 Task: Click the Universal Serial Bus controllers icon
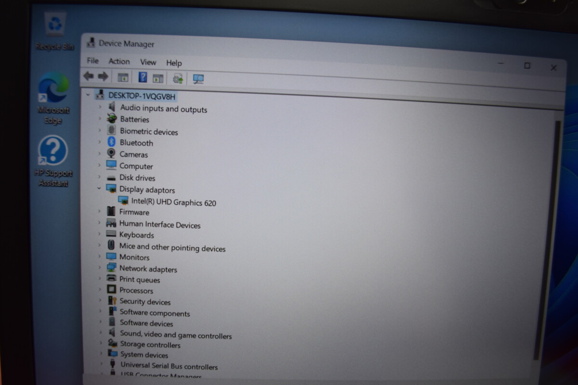point(113,365)
